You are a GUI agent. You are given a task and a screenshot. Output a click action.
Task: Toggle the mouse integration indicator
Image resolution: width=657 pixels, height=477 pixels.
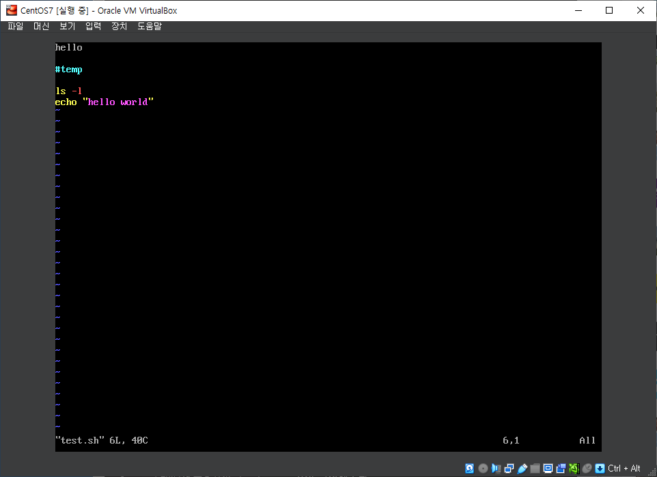(x=586, y=468)
